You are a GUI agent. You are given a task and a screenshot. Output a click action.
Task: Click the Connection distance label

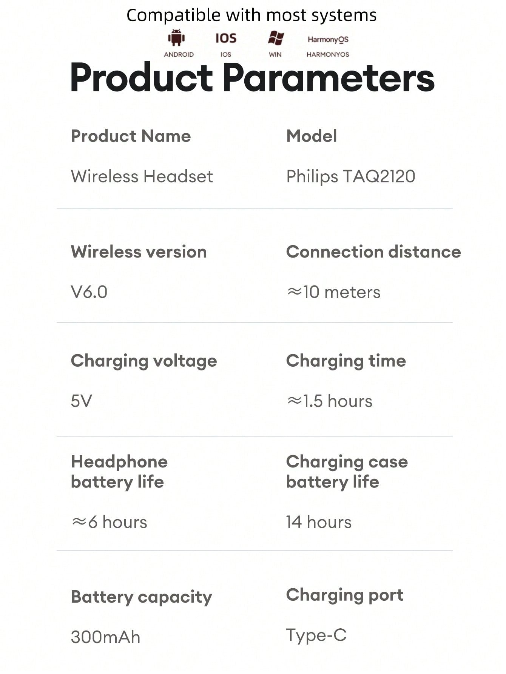click(x=373, y=252)
